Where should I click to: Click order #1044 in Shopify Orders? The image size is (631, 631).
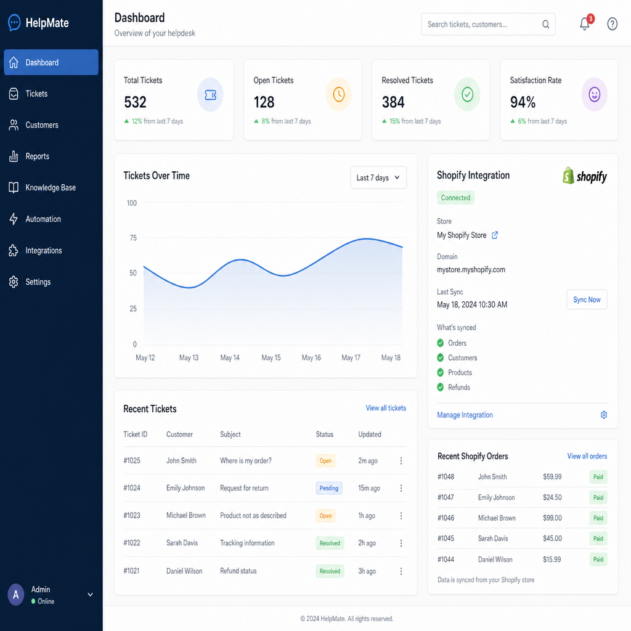coord(446,560)
